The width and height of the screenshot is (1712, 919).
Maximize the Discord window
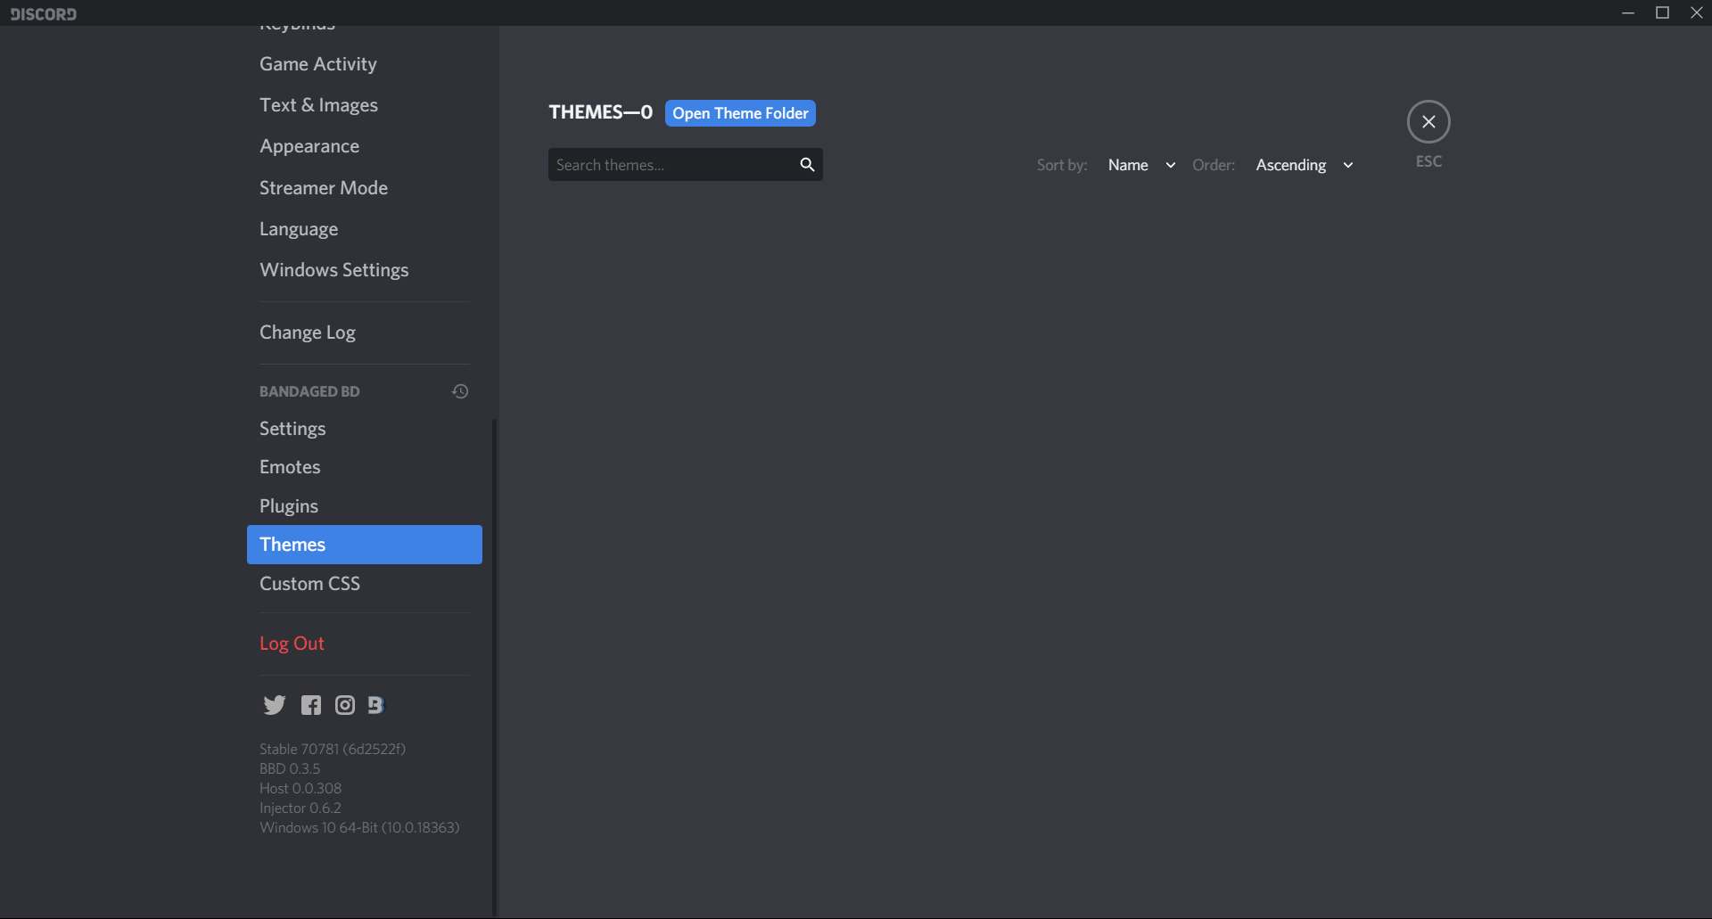click(1662, 12)
